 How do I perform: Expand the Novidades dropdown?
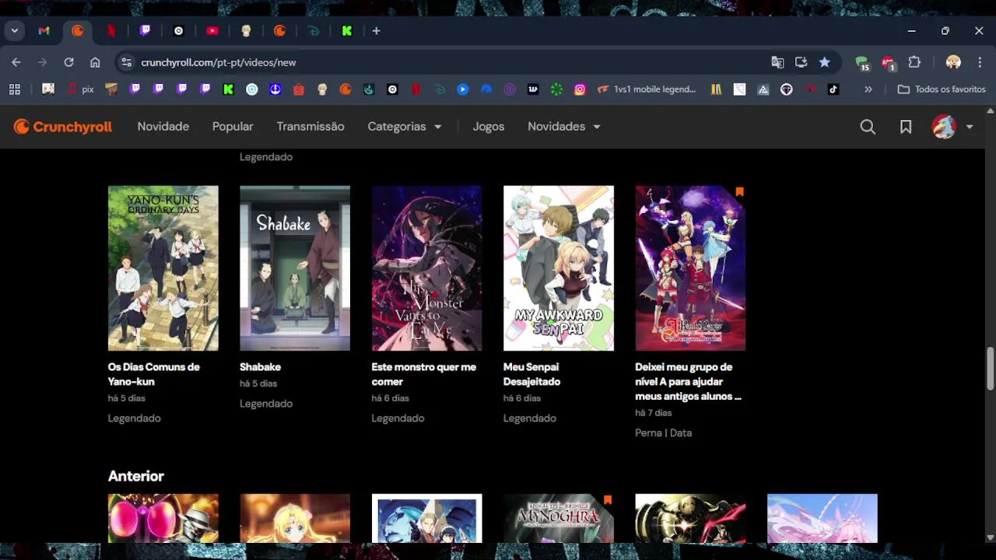(564, 127)
